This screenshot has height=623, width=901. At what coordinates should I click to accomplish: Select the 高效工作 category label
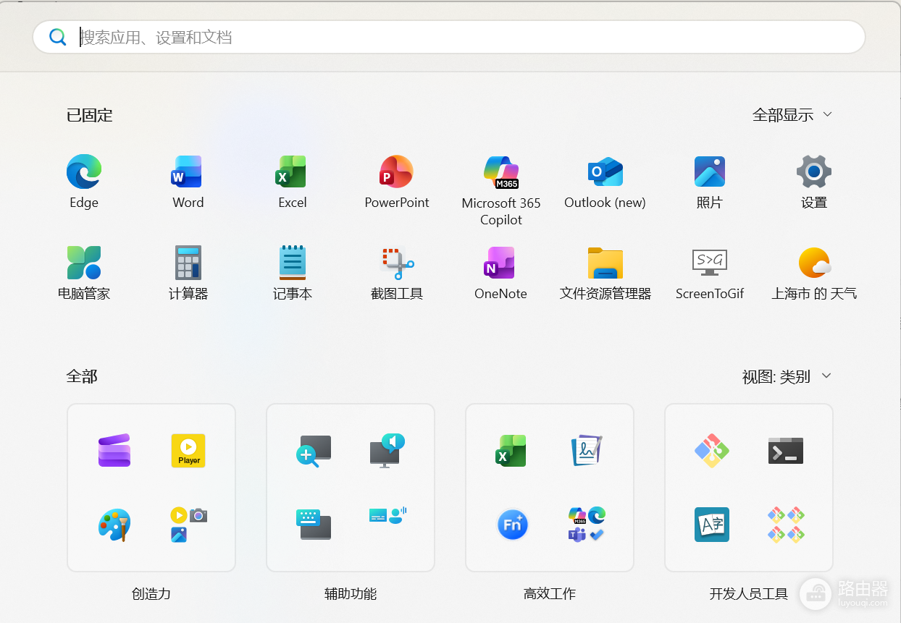coord(550,594)
